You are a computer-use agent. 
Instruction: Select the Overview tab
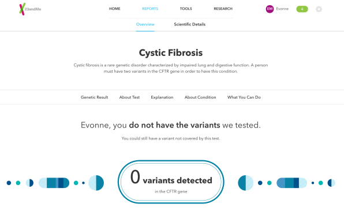145,24
